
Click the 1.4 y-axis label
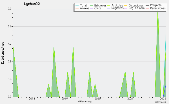10,79
